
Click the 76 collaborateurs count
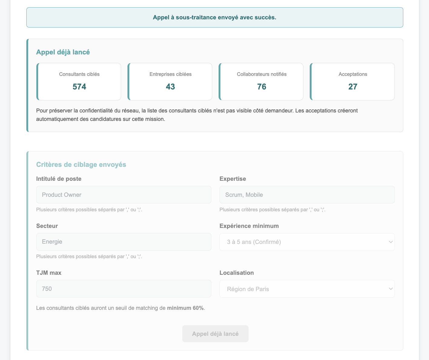262,87
